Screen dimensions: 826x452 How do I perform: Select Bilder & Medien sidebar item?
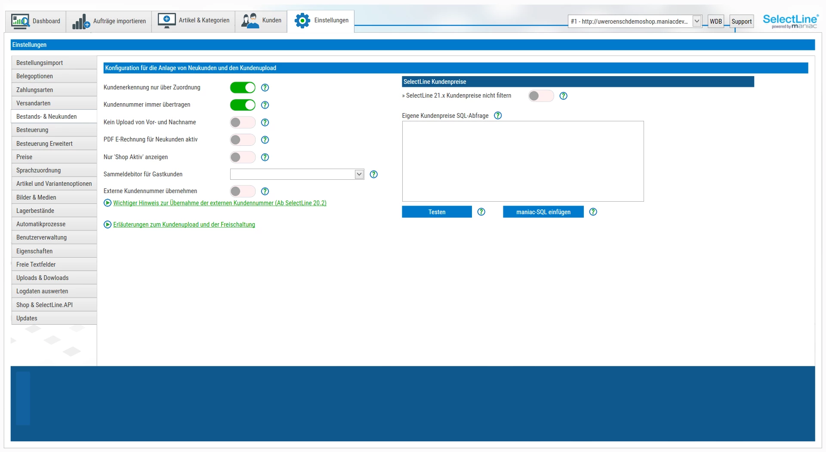coord(54,197)
